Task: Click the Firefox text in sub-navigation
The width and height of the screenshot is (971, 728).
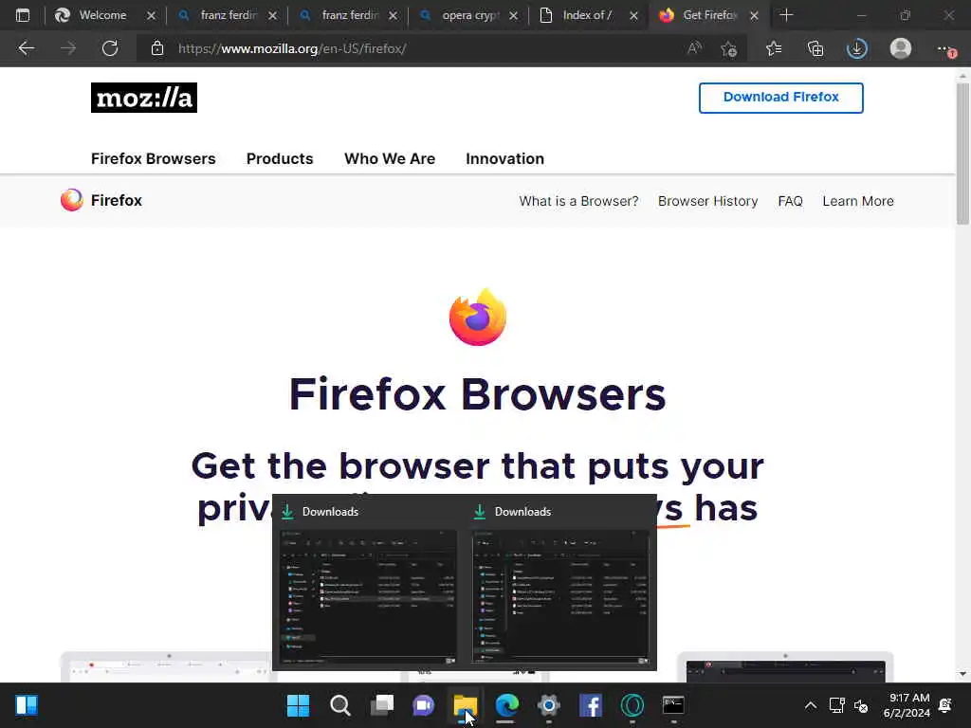Action: click(x=117, y=201)
